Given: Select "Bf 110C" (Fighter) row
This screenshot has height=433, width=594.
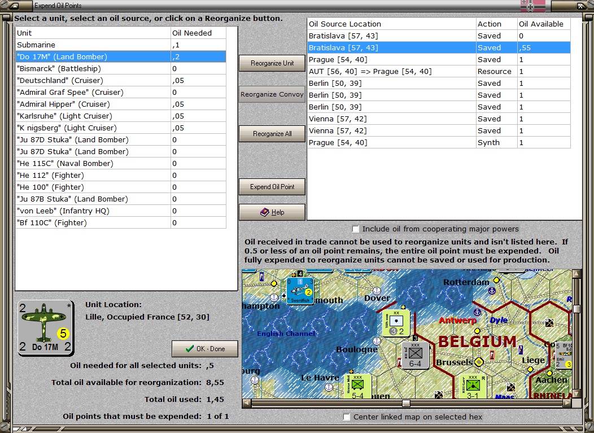Looking at the screenshot, I should tap(121, 223).
